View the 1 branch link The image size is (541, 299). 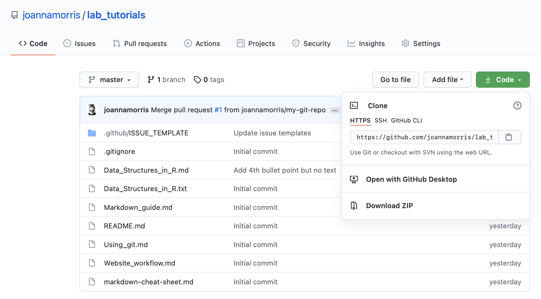point(166,79)
